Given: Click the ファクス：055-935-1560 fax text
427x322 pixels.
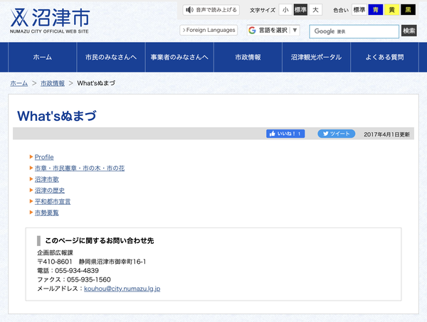Looking at the screenshot, I should (74, 279).
